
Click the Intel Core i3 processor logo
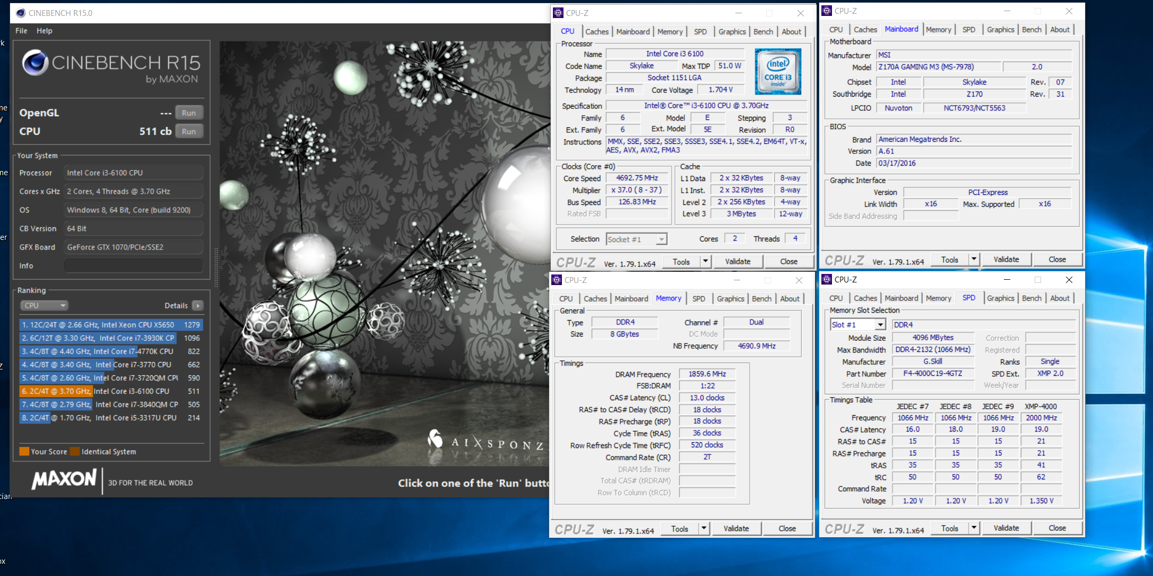point(778,72)
